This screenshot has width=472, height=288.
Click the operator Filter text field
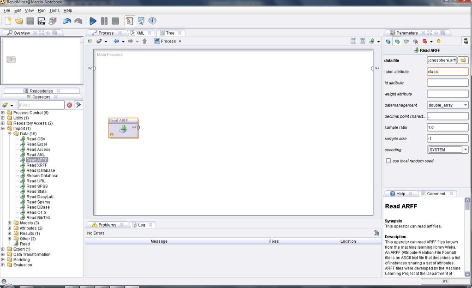tap(41, 105)
